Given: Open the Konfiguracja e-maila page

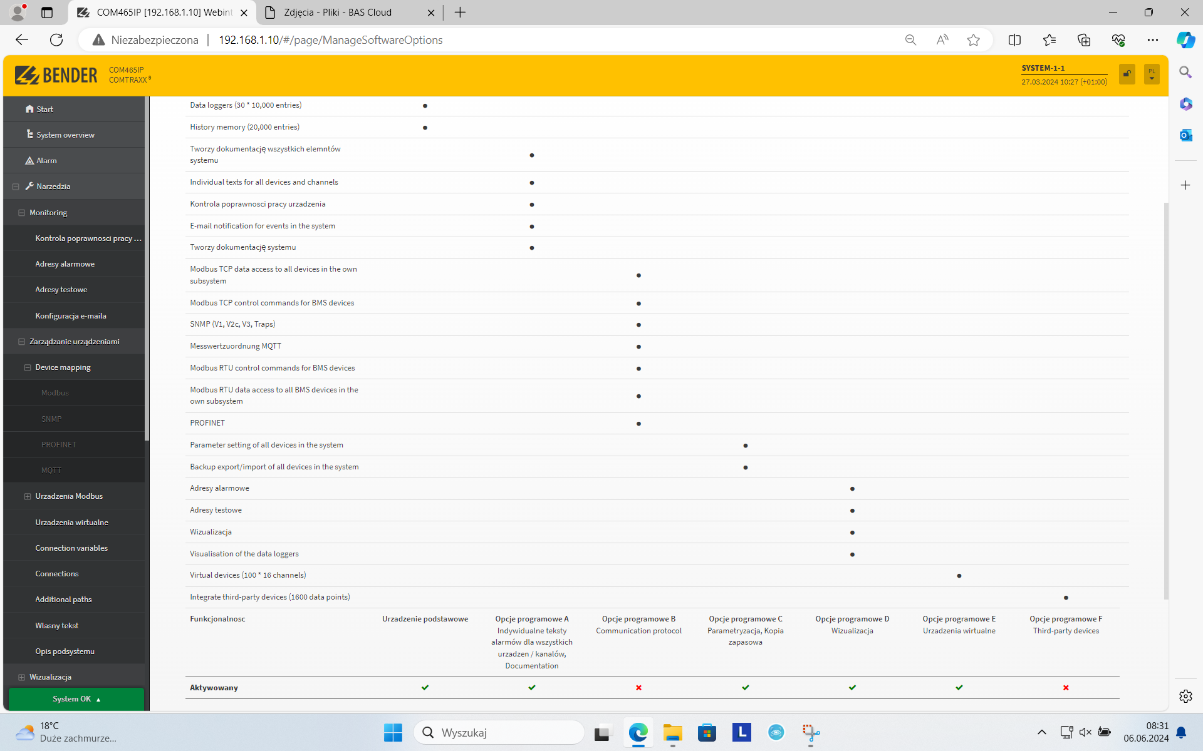Looking at the screenshot, I should 71,315.
